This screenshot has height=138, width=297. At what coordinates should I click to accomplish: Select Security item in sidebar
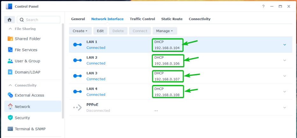[x=33, y=118]
